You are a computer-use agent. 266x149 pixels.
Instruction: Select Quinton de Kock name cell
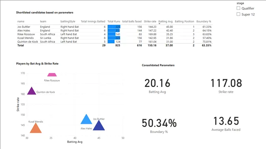coord(28,41)
